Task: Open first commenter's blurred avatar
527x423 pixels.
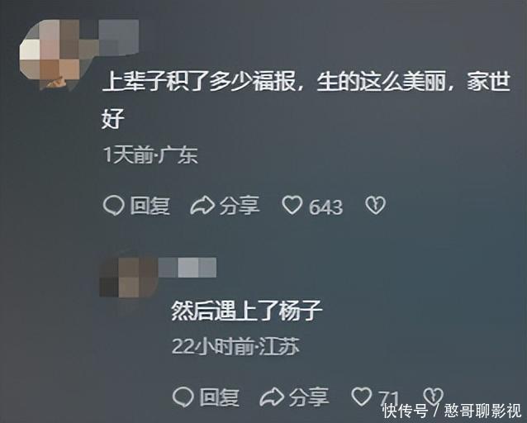Action: click(50, 55)
